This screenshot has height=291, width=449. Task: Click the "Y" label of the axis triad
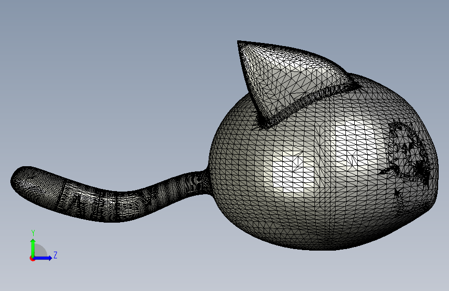[33, 233]
